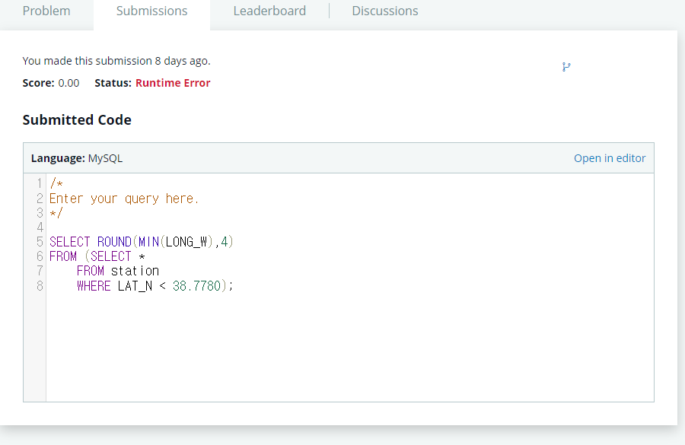Click the closing comment marker on line 3
This screenshot has width=685, height=445.
[x=56, y=213]
